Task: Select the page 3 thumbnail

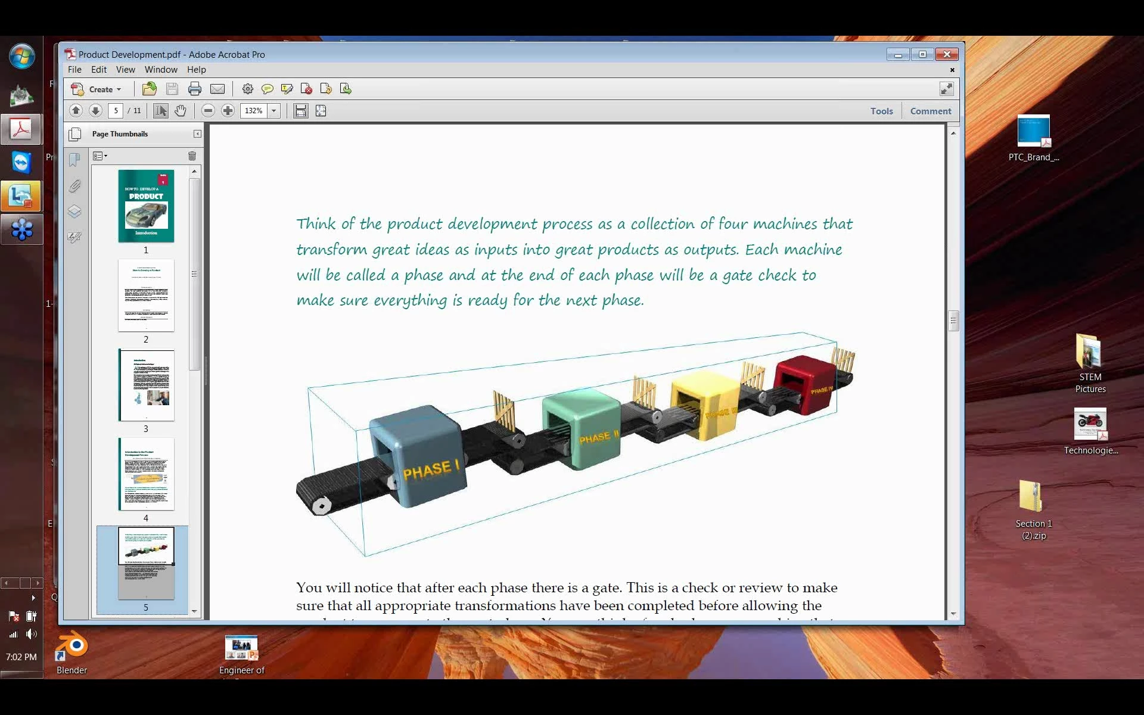Action: 146,385
